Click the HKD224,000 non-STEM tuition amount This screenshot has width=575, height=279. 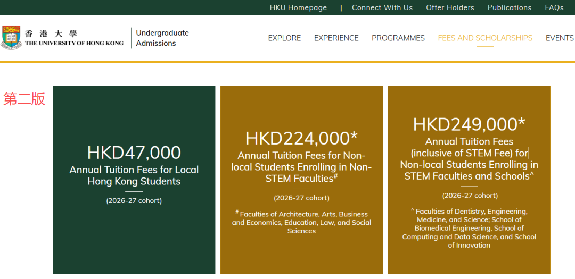click(301, 138)
